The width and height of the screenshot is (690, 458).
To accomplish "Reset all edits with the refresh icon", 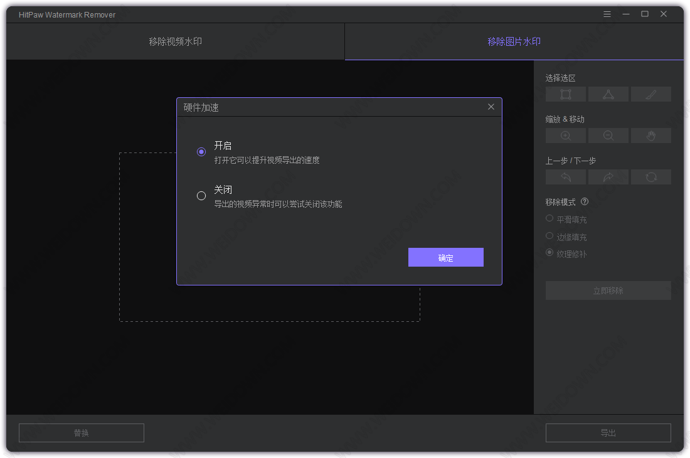I will [650, 177].
